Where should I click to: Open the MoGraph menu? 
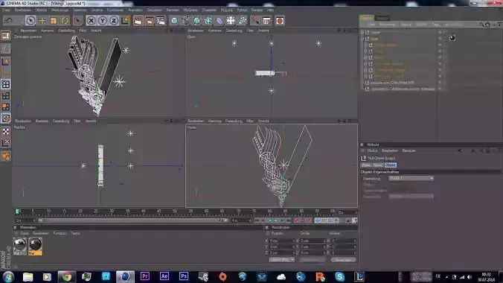click(190, 10)
